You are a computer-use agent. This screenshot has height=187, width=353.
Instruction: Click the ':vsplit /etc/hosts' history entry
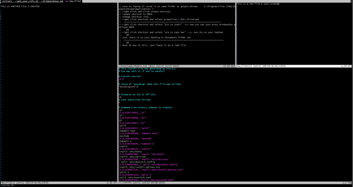pos(130,152)
